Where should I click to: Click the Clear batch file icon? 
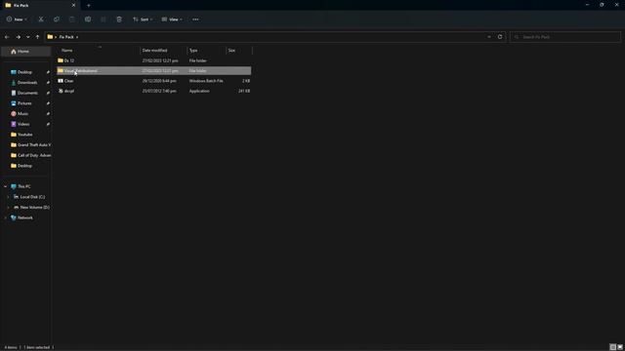(61, 81)
